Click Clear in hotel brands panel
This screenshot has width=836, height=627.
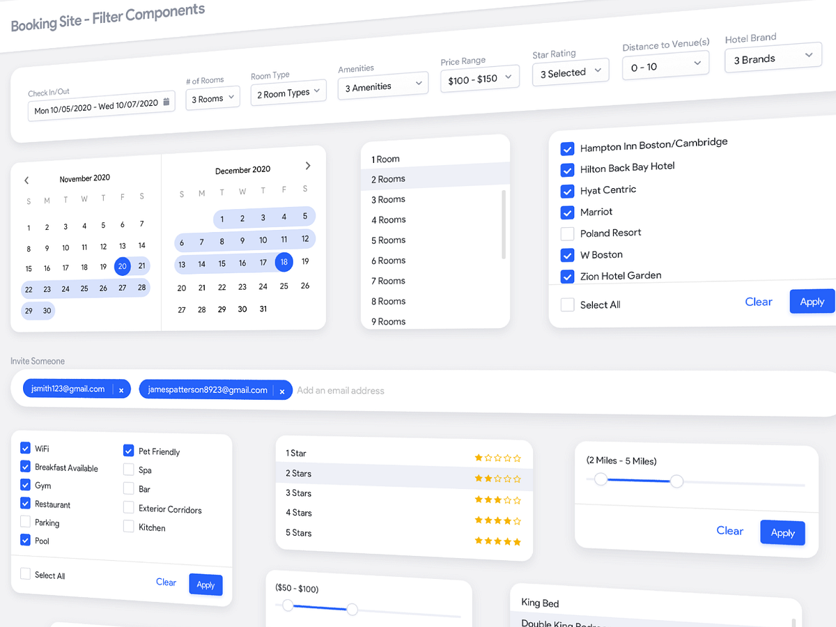coord(759,302)
